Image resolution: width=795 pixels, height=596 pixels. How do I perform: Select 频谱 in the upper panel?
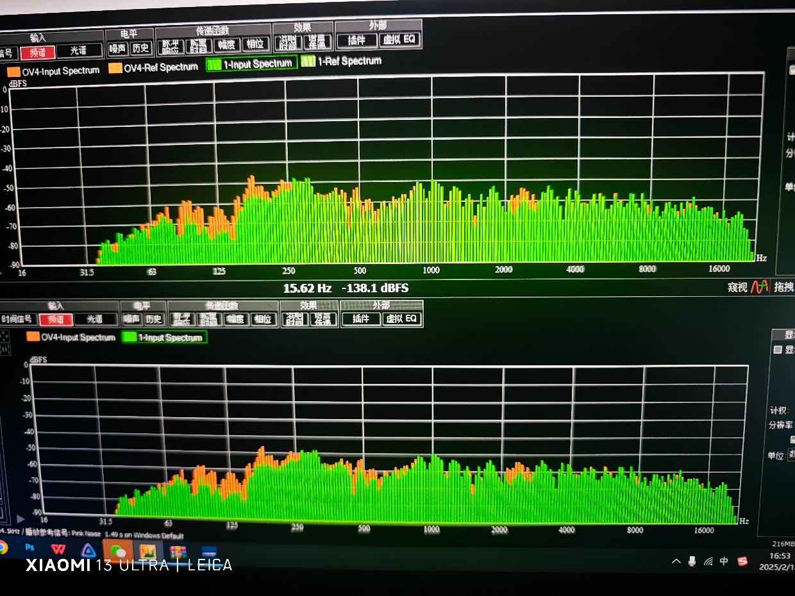[37, 53]
